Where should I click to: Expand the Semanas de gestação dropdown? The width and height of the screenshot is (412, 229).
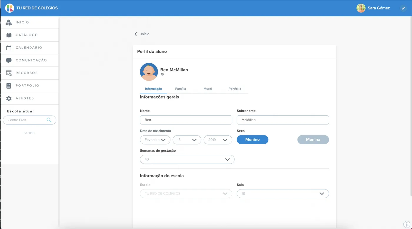(187, 159)
